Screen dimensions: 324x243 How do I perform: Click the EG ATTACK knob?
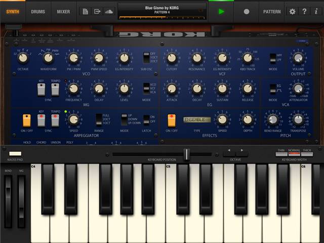(x=172, y=89)
